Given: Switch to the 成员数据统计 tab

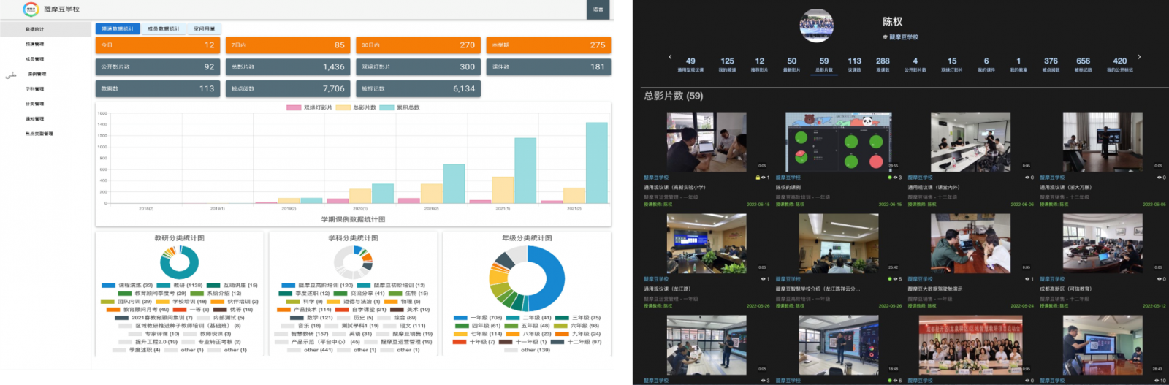Looking at the screenshot, I should [x=163, y=28].
